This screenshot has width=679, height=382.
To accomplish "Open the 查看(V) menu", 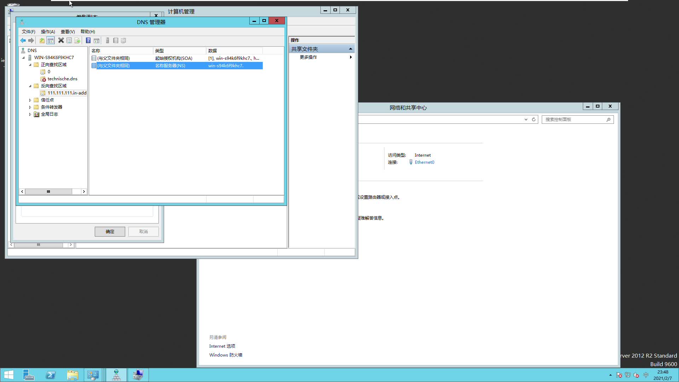I will [x=68, y=31].
